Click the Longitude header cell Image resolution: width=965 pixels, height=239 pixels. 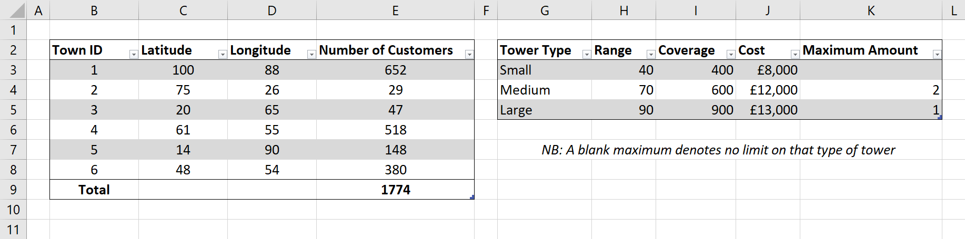pos(272,50)
